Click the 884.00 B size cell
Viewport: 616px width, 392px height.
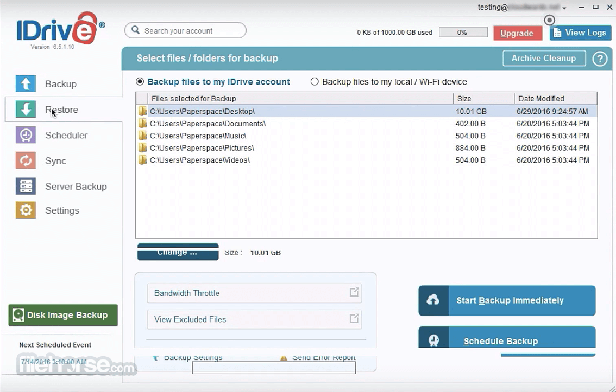470,148
